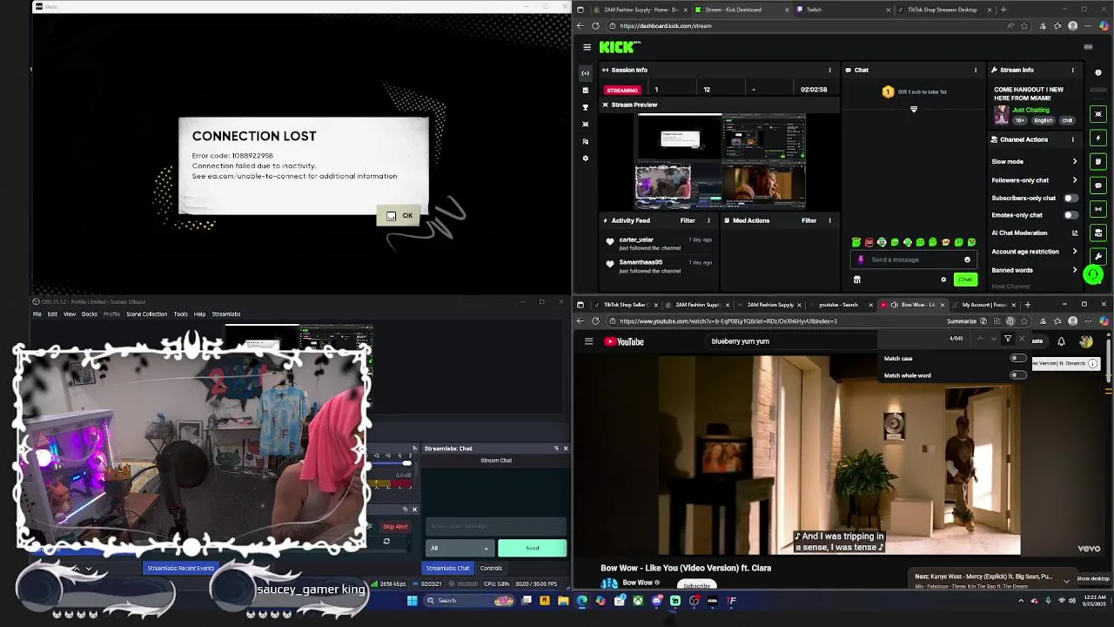The width and height of the screenshot is (1114, 627).
Task: Open OBS Streamlabs menu
Action: point(226,313)
